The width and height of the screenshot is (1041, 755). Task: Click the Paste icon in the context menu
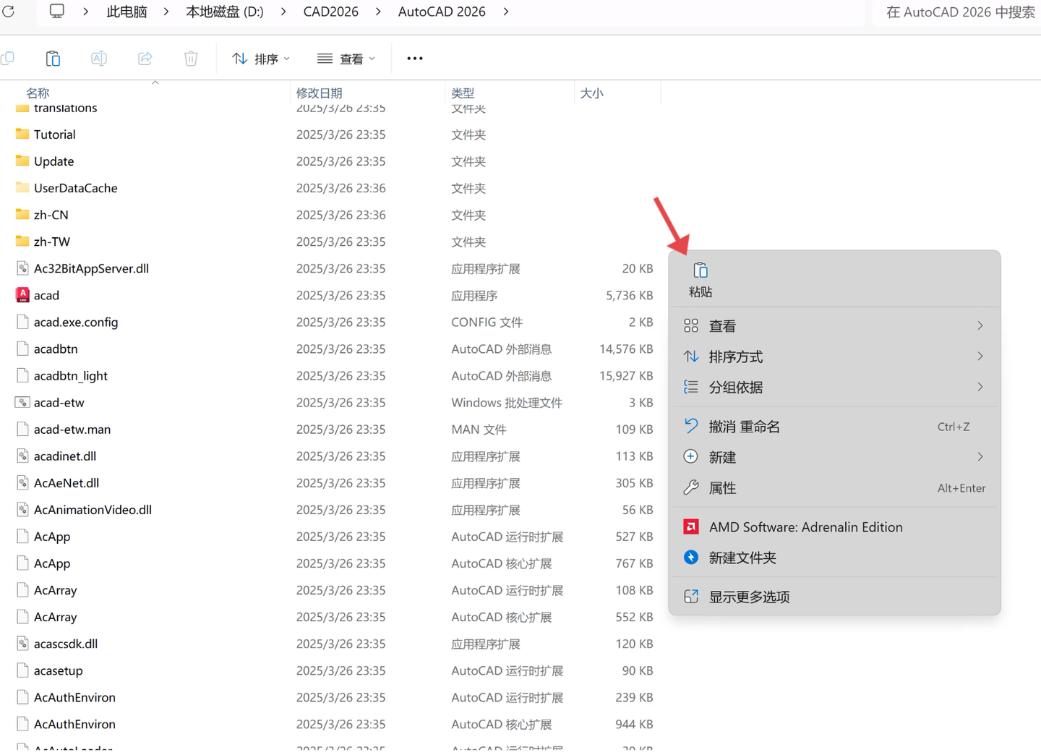[701, 270]
